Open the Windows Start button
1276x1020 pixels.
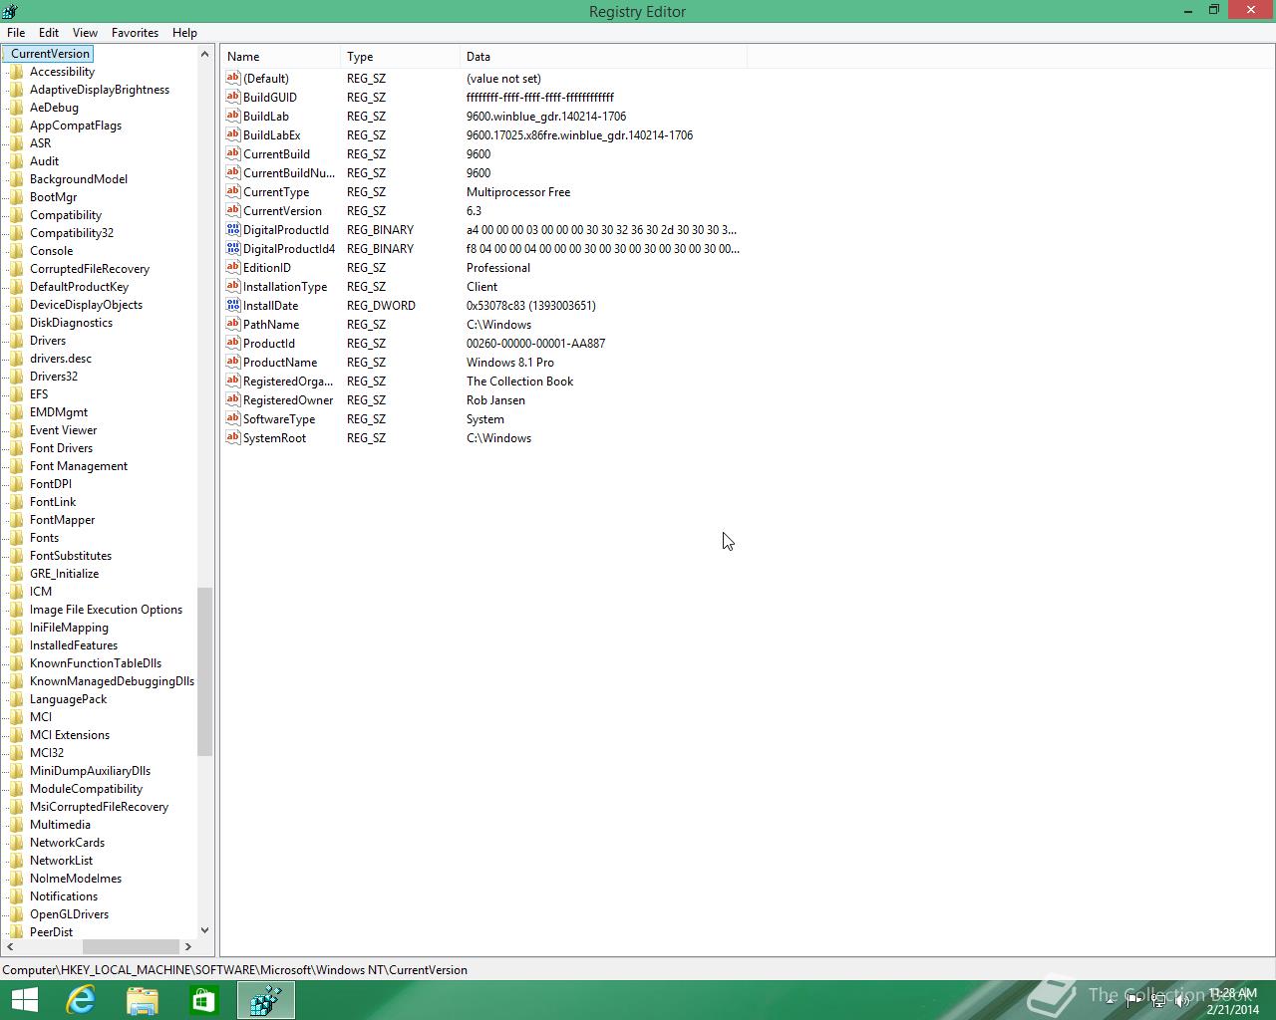pyautogui.click(x=24, y=1000)
